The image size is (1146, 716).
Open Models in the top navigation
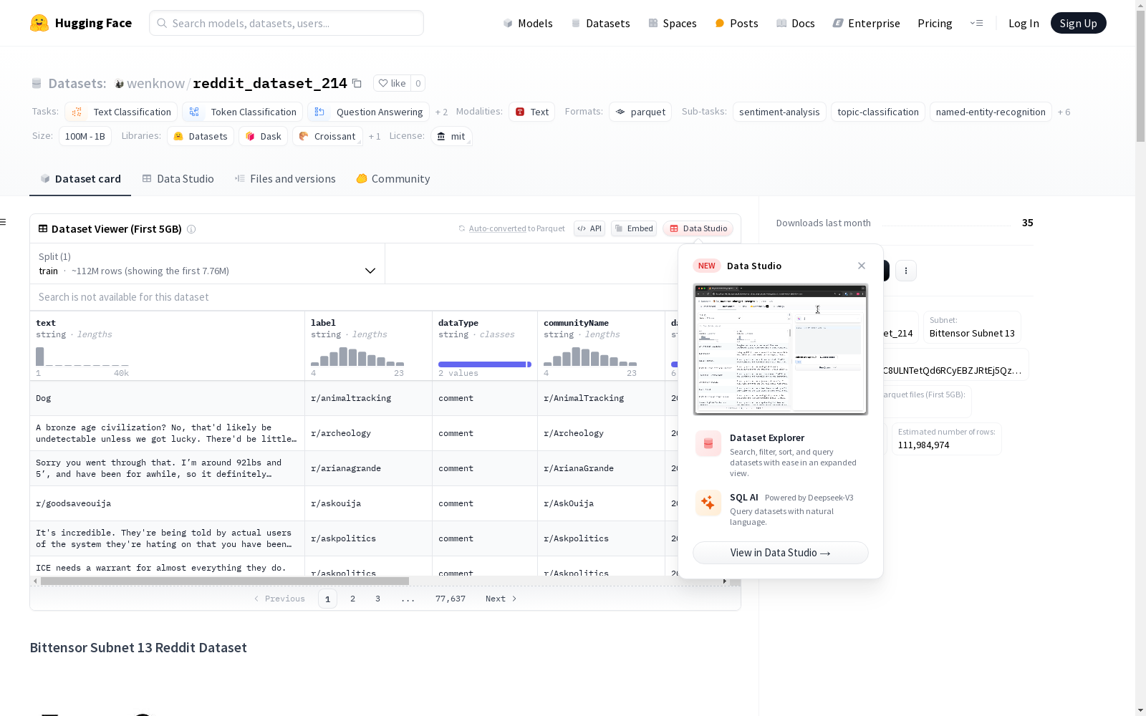[528, 23]
